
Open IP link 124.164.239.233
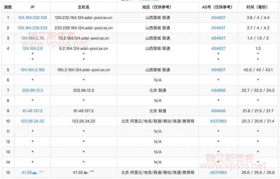[32, 28]
